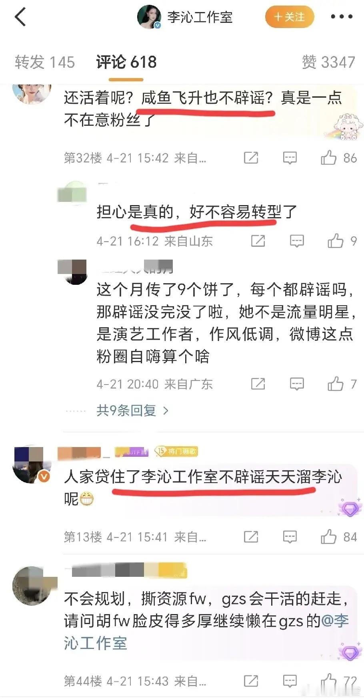Switch to the 转发 145 tab
Image resolution: width=364 pixels, height=699 pixels.
tap(45, 62)
